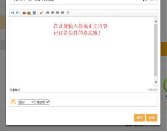Justify text on both sides
The image size is (167, 132).
tap(63, 13)
